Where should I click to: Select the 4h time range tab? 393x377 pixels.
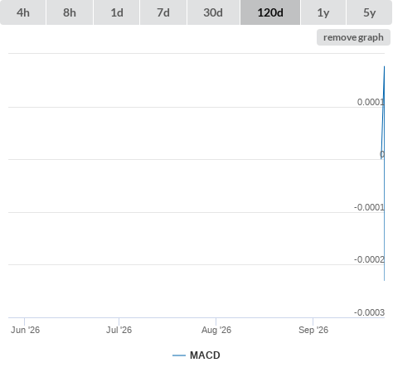pyautogui.click(x=23, y=12)
